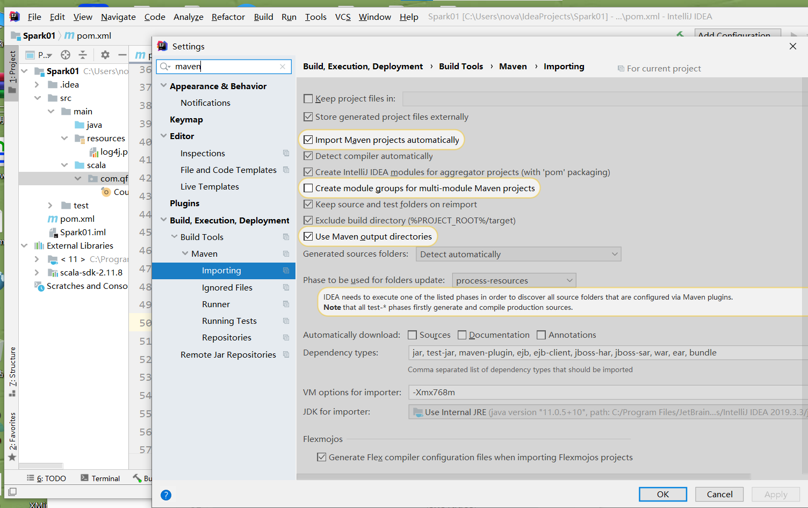Click the per-project icon beside Inspections
Screen dimensions: 808x508
pyautogui.click(x=286, y=154)
